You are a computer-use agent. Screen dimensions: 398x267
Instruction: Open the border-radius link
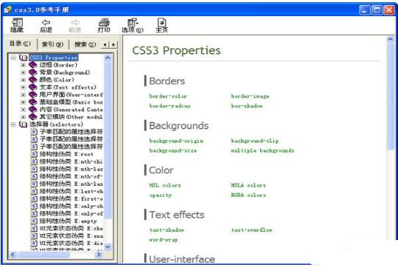170,106
